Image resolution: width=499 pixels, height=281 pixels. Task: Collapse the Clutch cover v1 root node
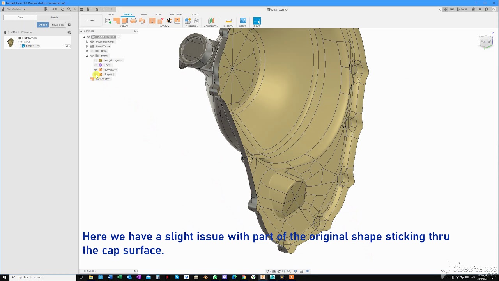click(84, 37)
